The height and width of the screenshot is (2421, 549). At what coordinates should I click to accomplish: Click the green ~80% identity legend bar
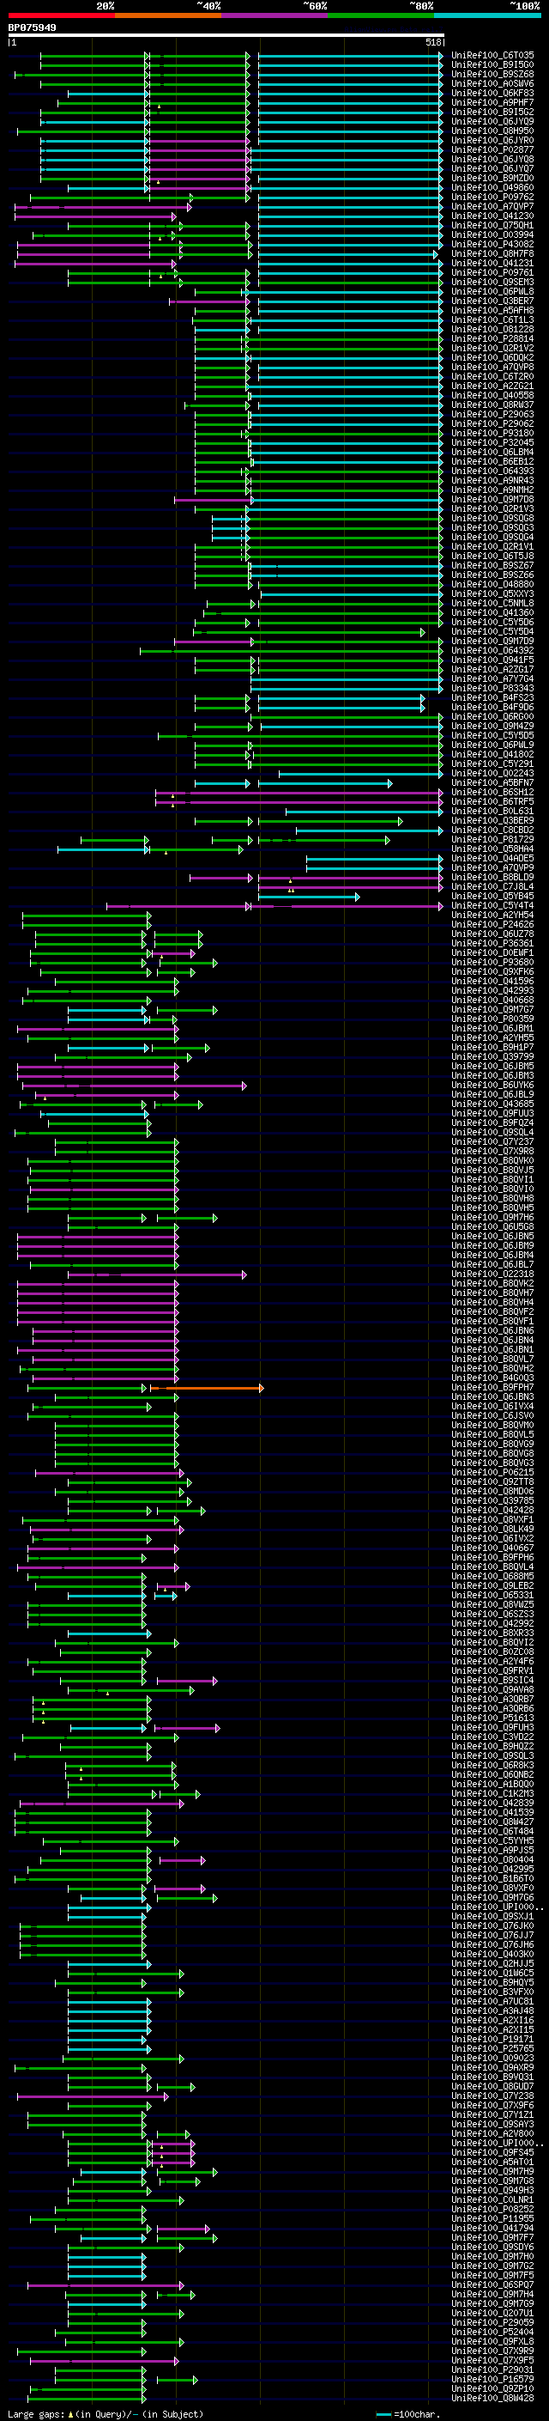[381, 15]
